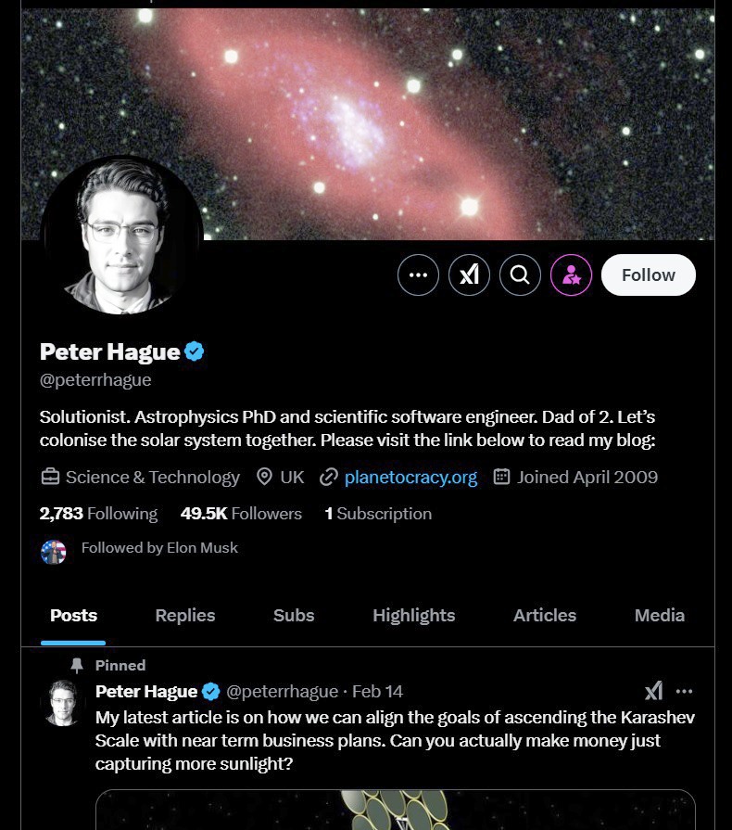Screen dimensions: 732x830
Task: Open the planetocracy.org link
Action: coord(410,477)
